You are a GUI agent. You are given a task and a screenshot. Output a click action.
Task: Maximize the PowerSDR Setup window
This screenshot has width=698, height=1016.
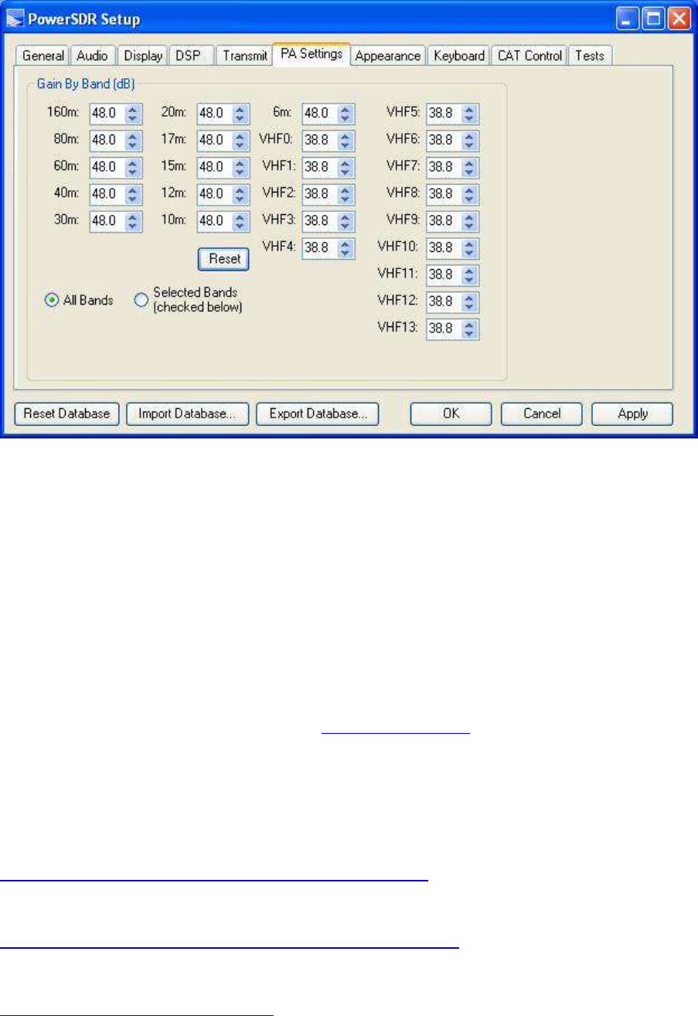653,19
